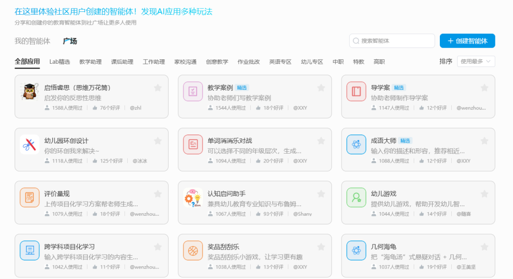Click the puzzle icon for 认知启问助手

pyautogui.click(x=193, y=197)
